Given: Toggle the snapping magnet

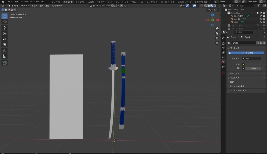Looking at the screenshot, I should coord(112,6).
